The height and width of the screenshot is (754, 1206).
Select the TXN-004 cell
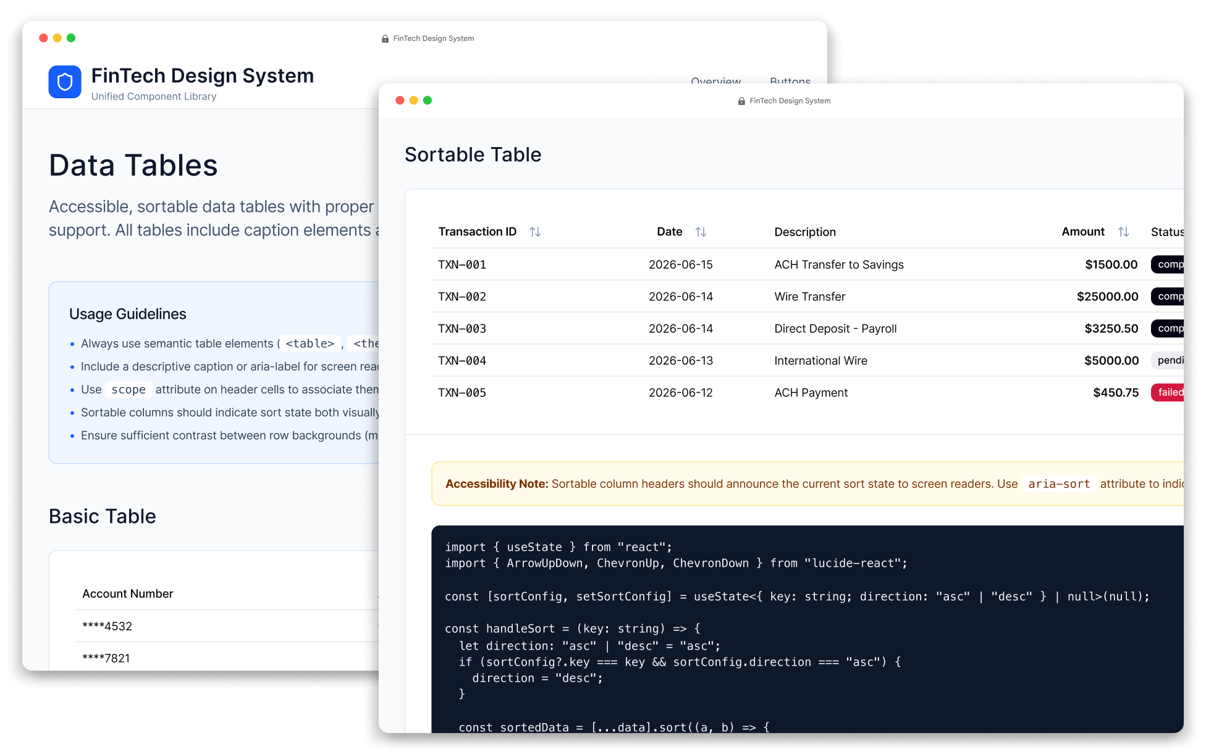pos(462,361)
